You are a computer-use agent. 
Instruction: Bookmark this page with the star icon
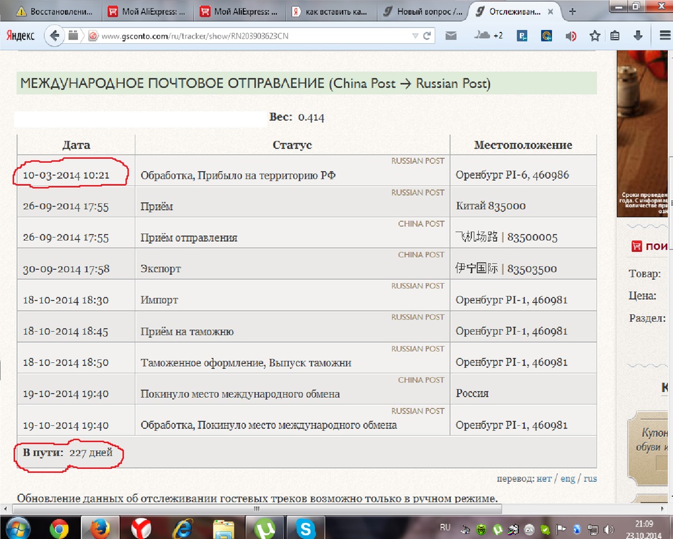[x=594, y=36]
